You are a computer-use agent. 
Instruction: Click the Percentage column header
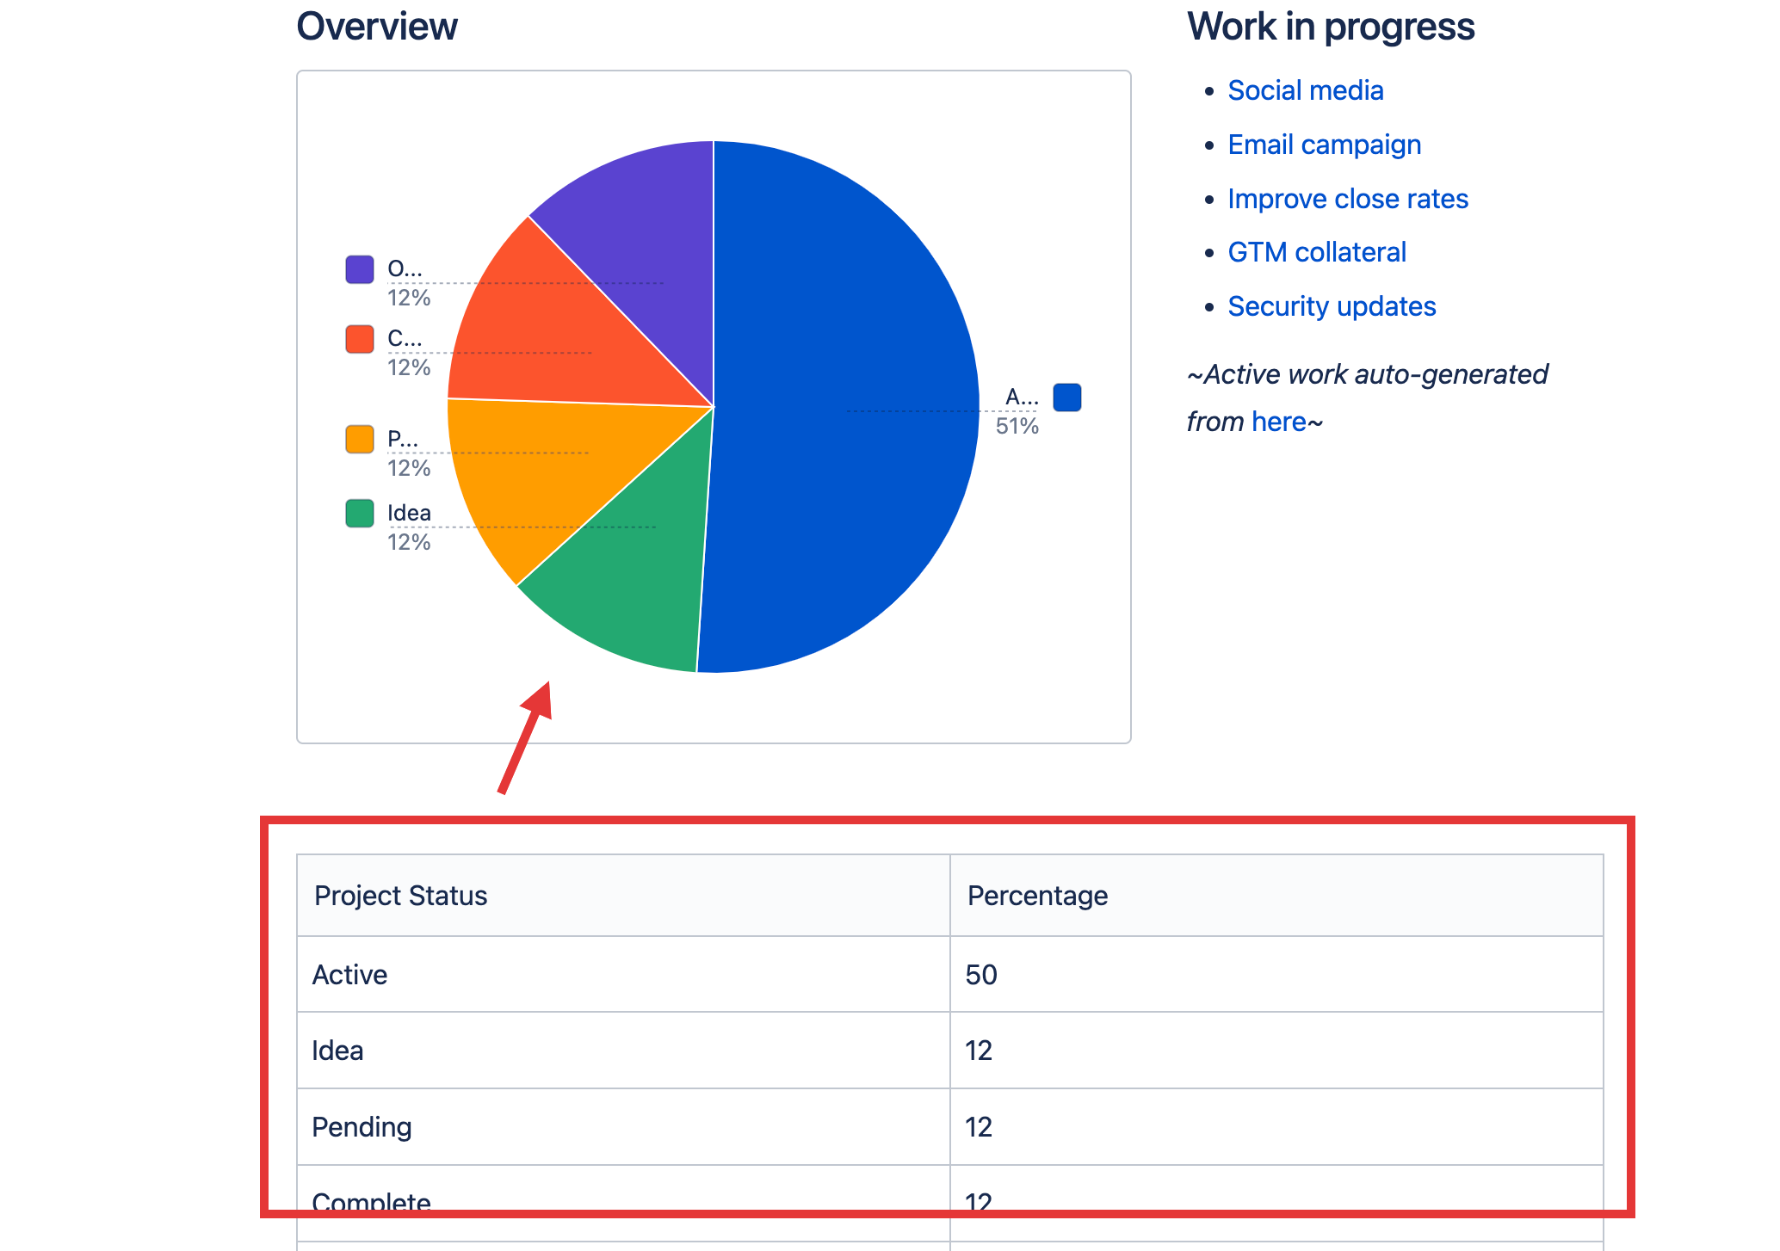pos(1276,896)
